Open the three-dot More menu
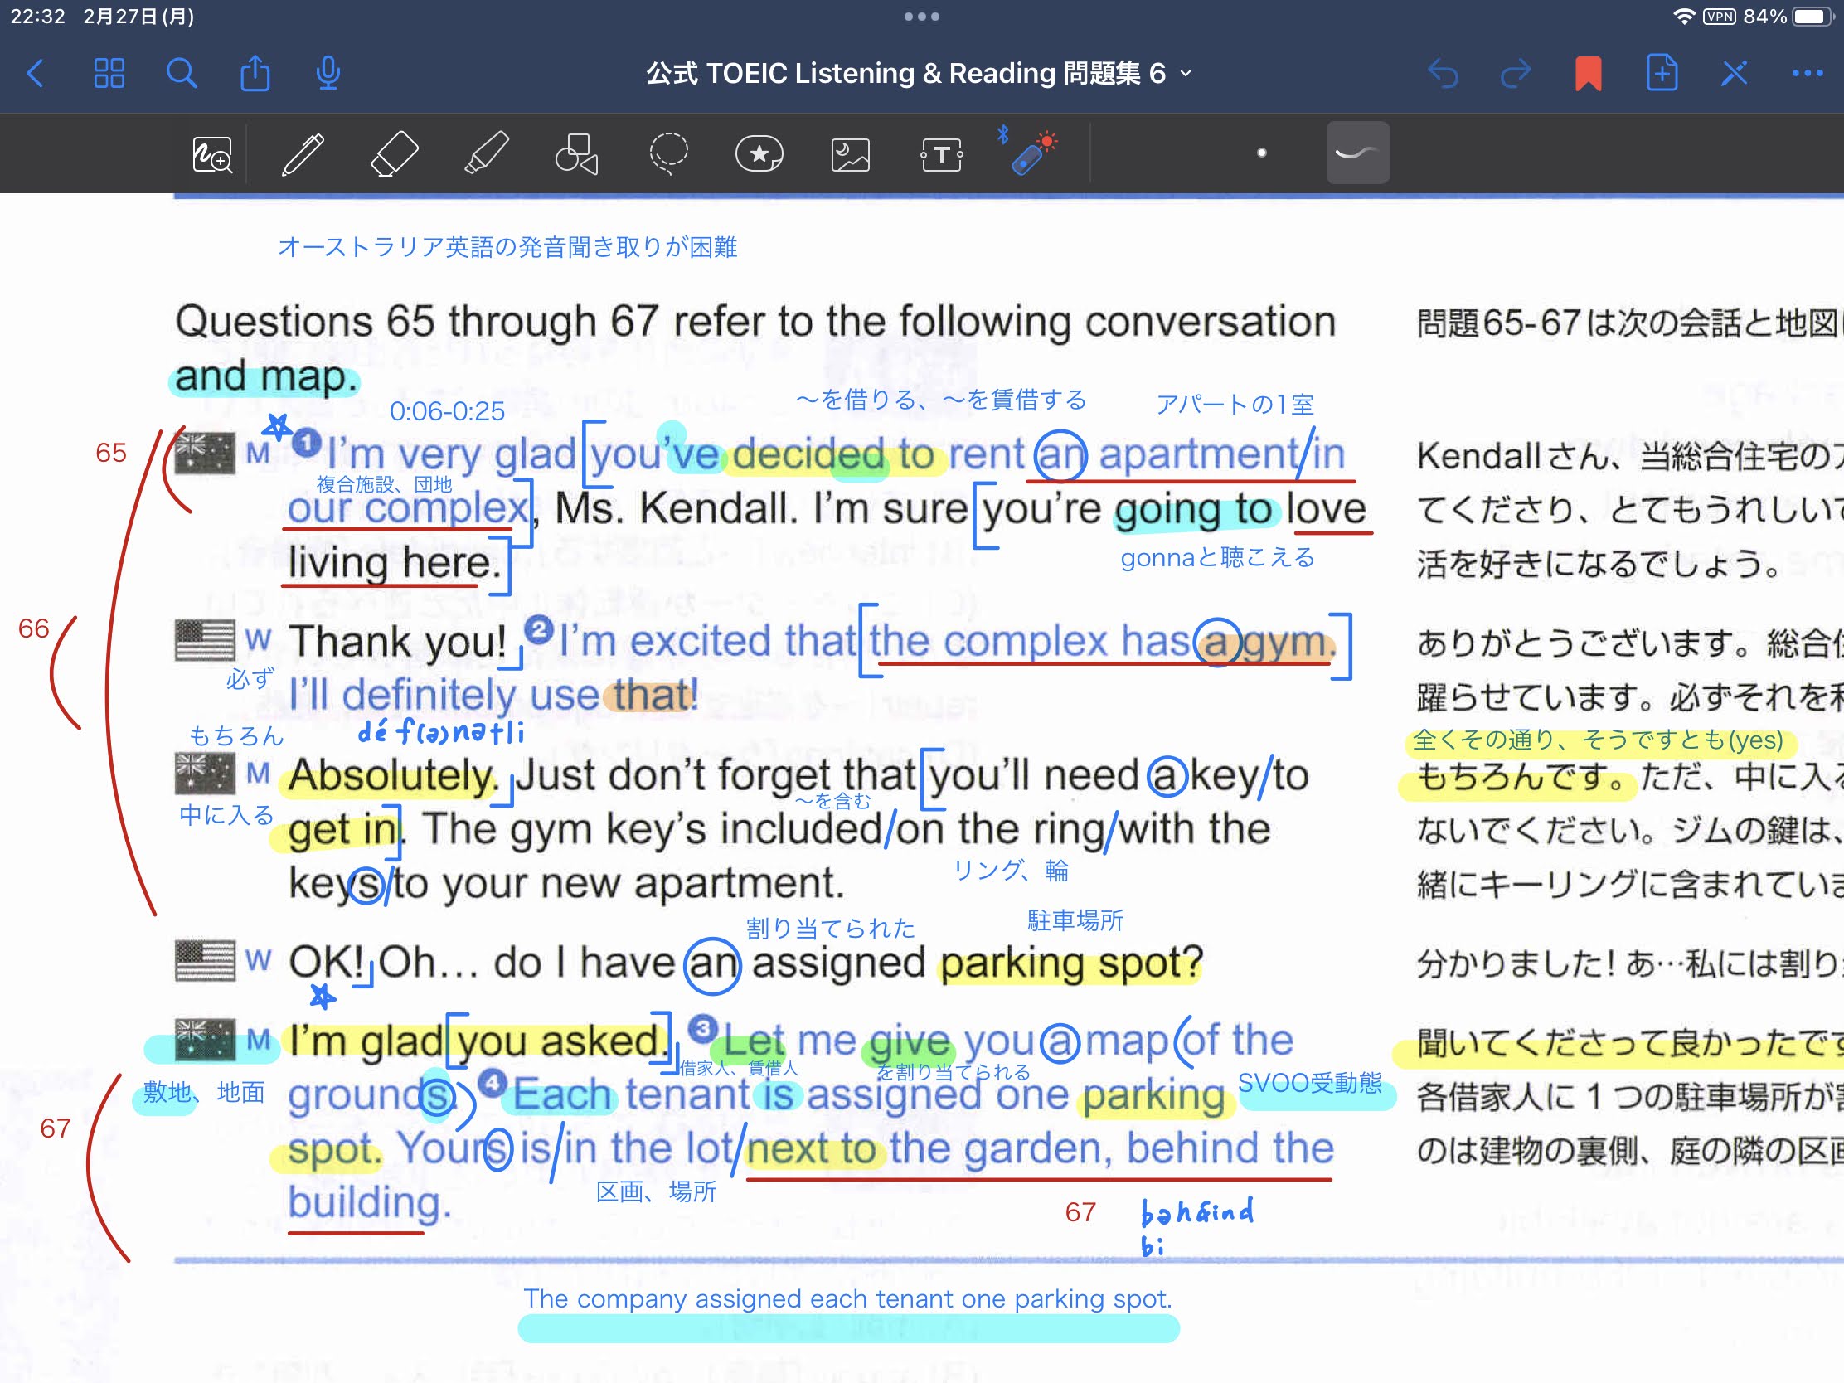1844x1383 pixels. 1807,73
